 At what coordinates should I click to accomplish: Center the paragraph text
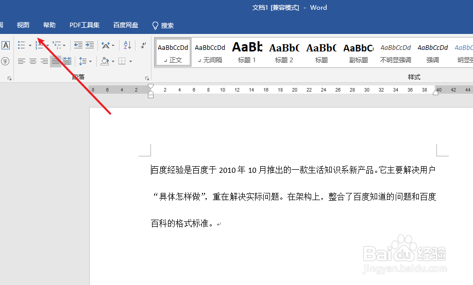pyautogui.click(x=33, y=61)
